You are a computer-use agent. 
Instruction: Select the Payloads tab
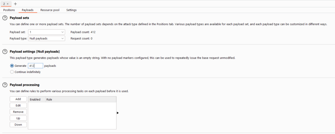click(28, 10)
